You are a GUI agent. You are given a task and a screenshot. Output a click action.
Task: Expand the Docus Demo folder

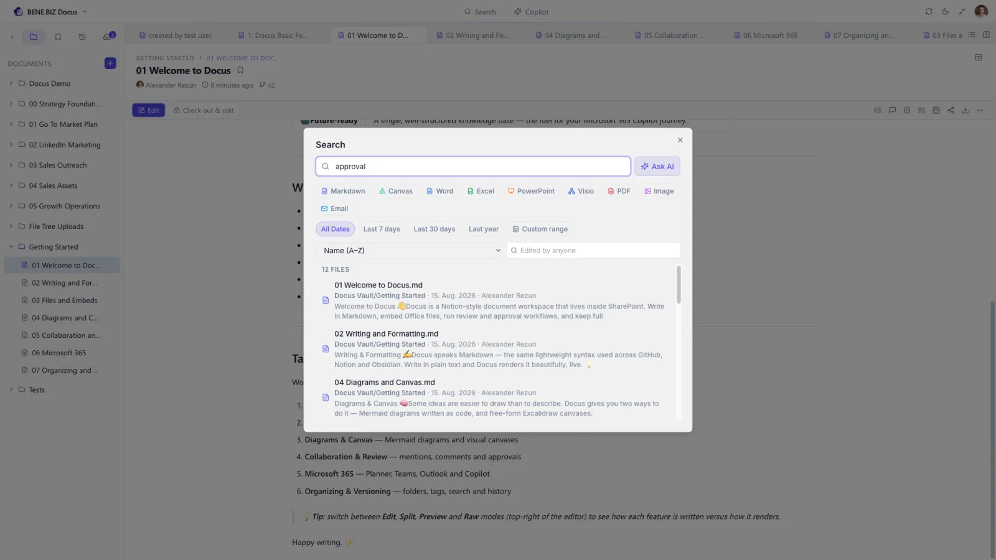click(11, 83)
